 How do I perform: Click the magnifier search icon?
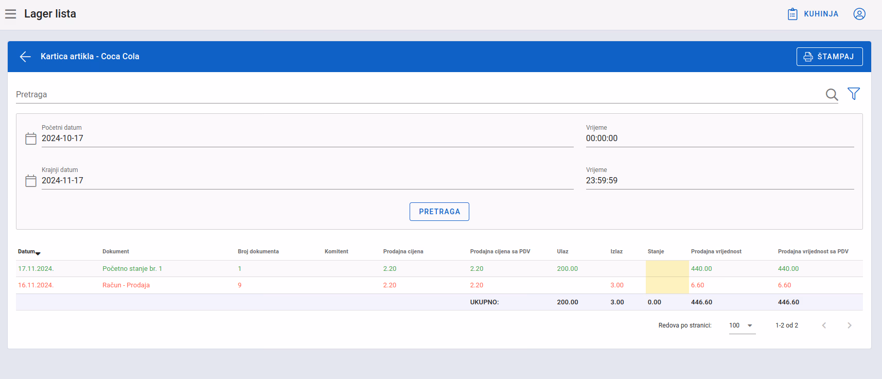click(832, 94)
